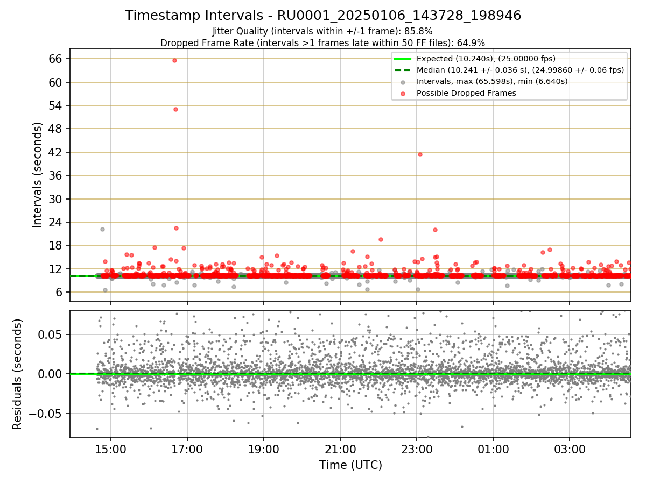
Task: Click the 66 y-axis tick label
Action: click(x=57, y=59)
